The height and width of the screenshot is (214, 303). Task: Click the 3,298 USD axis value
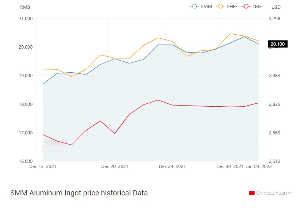coord(274,19)
